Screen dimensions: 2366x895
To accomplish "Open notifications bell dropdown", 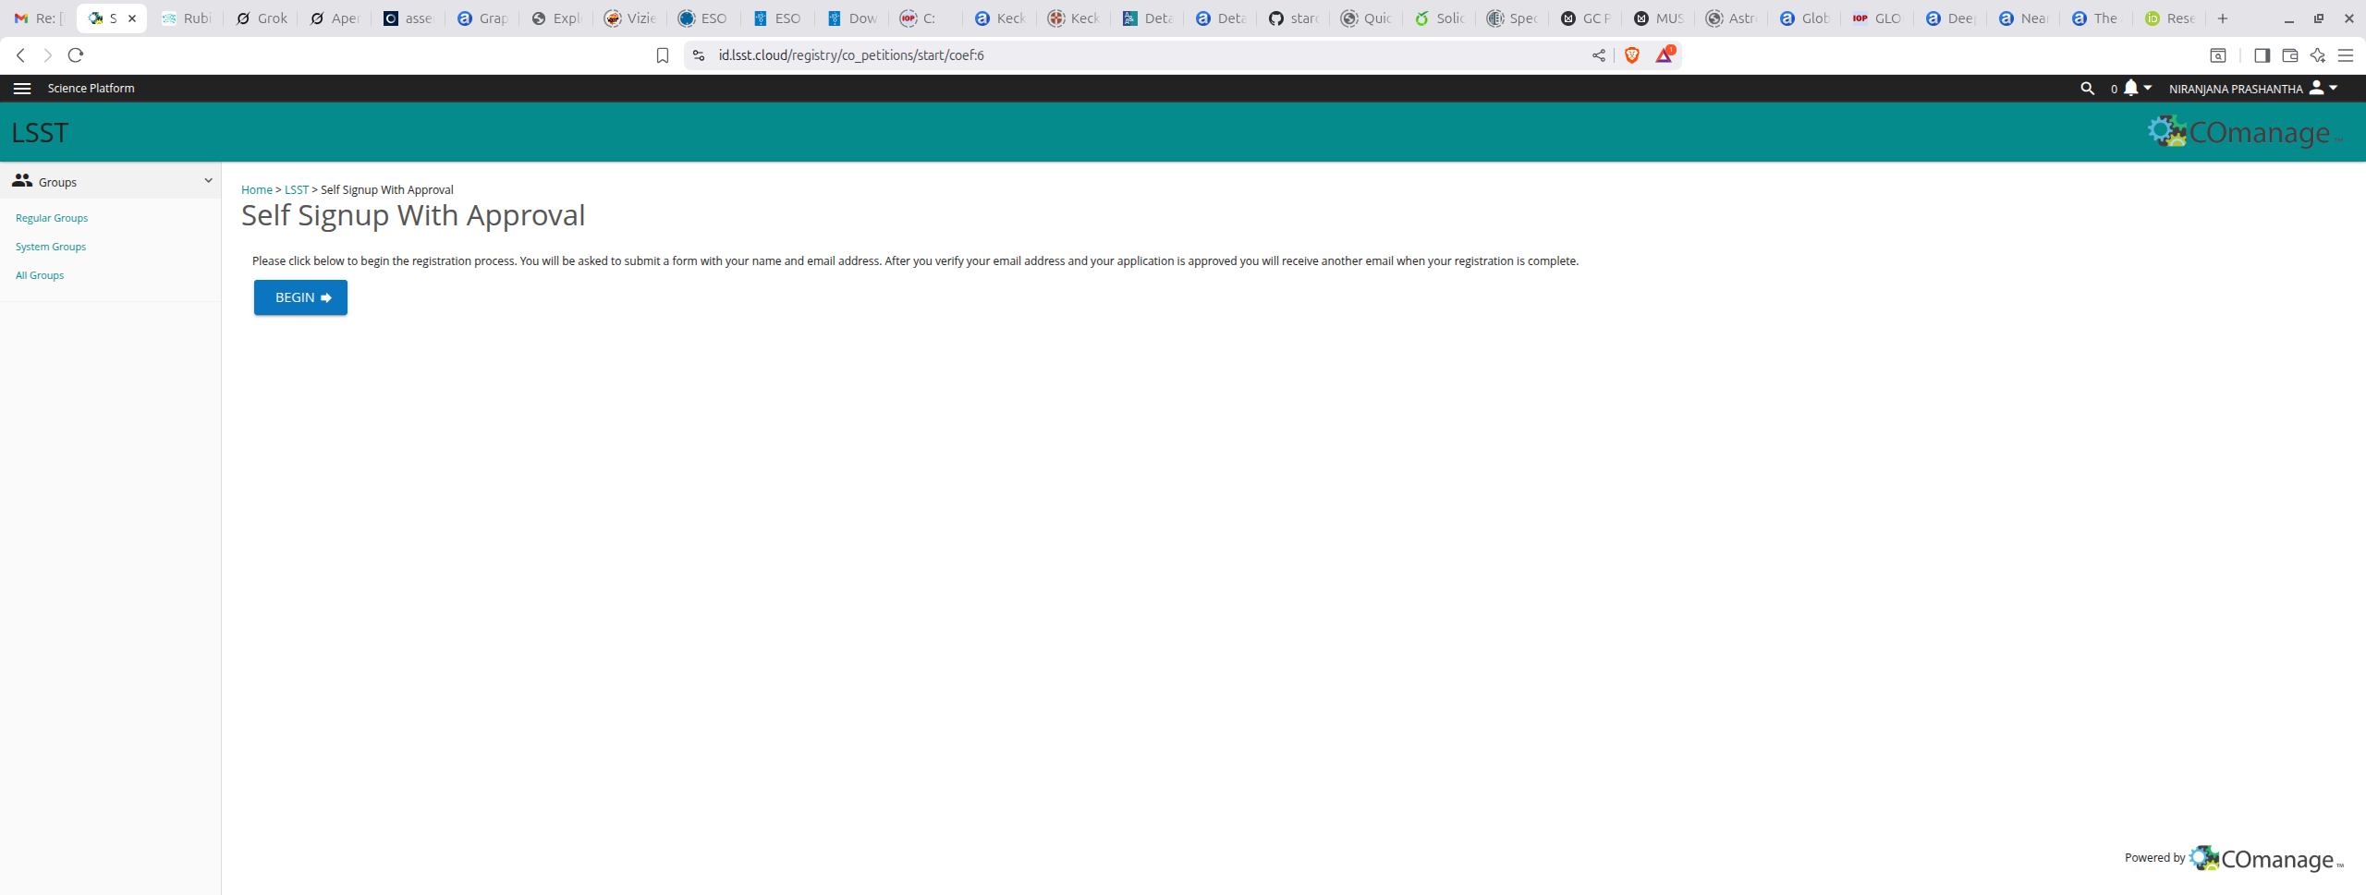I will click(x=2136, y=89).
